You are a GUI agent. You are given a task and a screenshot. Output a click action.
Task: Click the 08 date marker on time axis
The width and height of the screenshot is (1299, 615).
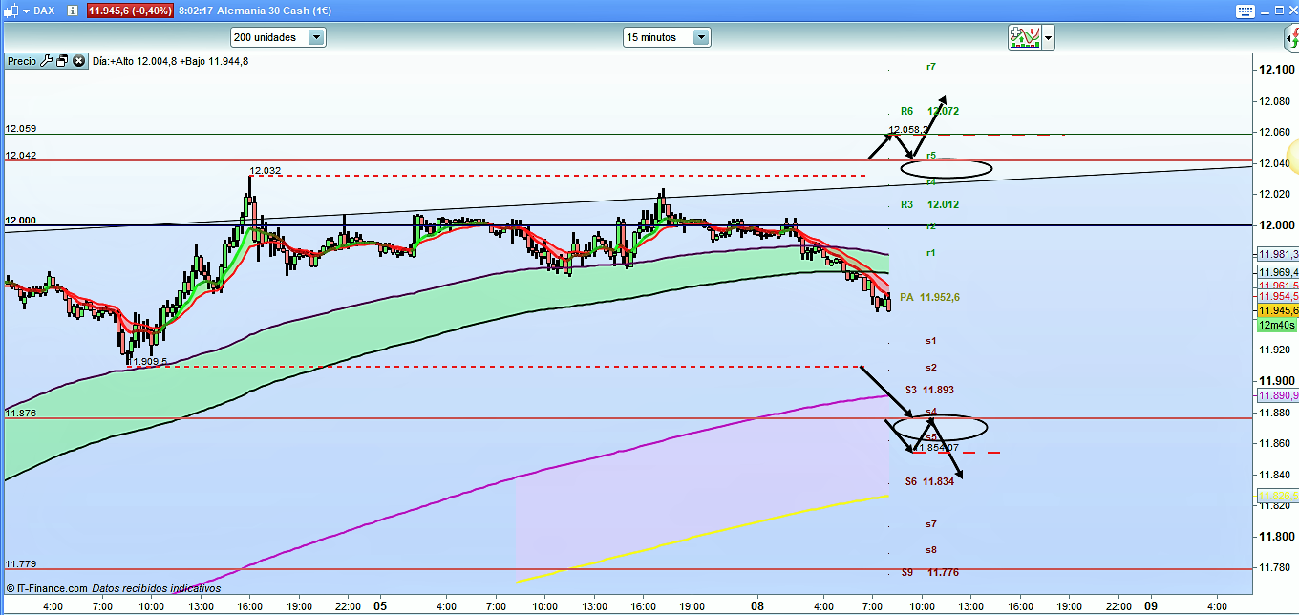(x=756, y=605)
